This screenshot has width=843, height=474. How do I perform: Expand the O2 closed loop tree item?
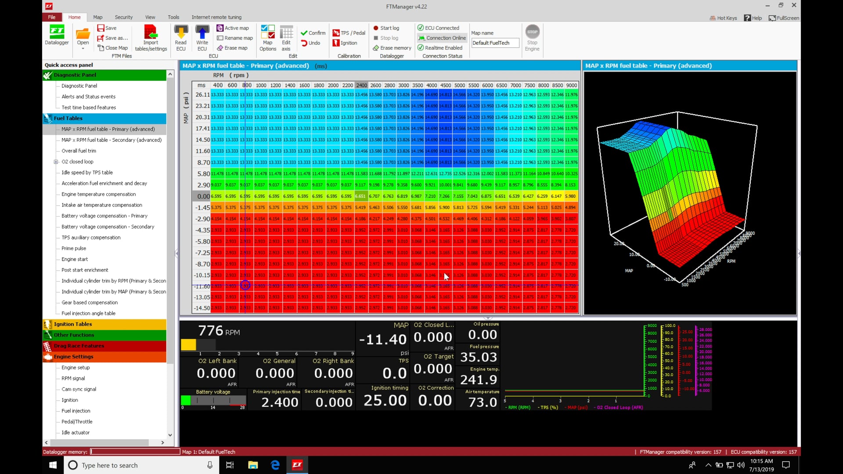pyautogui.click(x=56, y=162)
